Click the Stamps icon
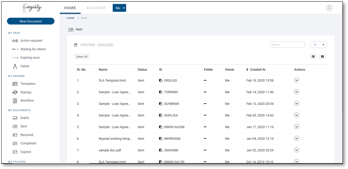Image resolution: width=348 pixels, height=169 pixels. coord(15,92)
